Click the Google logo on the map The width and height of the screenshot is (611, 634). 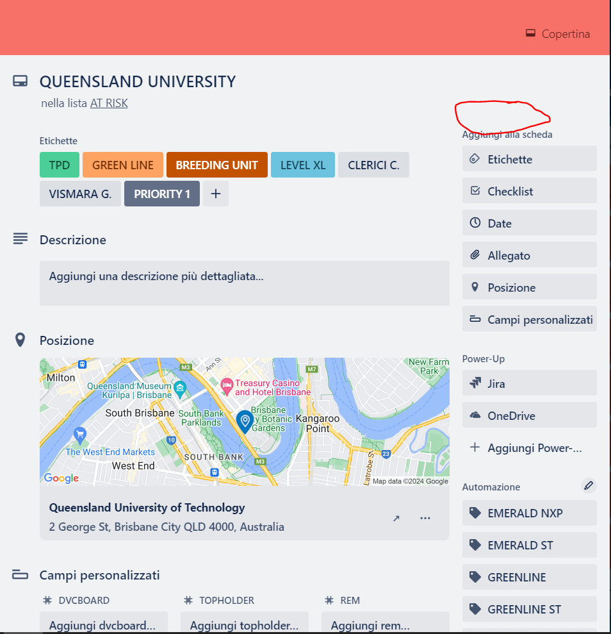61,478
